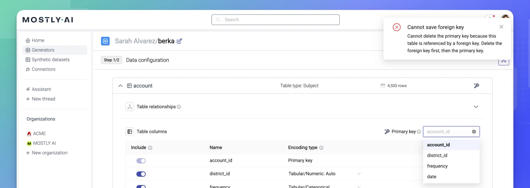Open district_id encoding type dropdown
Screen dimensions: 530x188
click(359, 174)
